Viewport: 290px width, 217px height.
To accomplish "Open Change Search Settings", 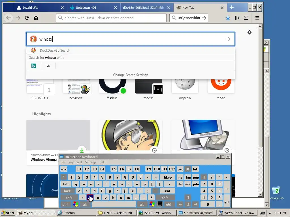I will pos(131,75).
